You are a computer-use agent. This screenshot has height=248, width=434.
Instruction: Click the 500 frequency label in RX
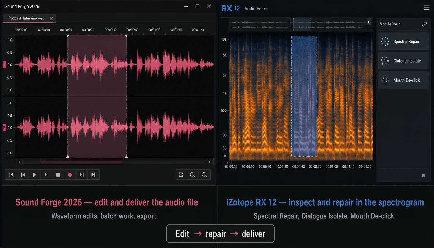click(224, 111)
